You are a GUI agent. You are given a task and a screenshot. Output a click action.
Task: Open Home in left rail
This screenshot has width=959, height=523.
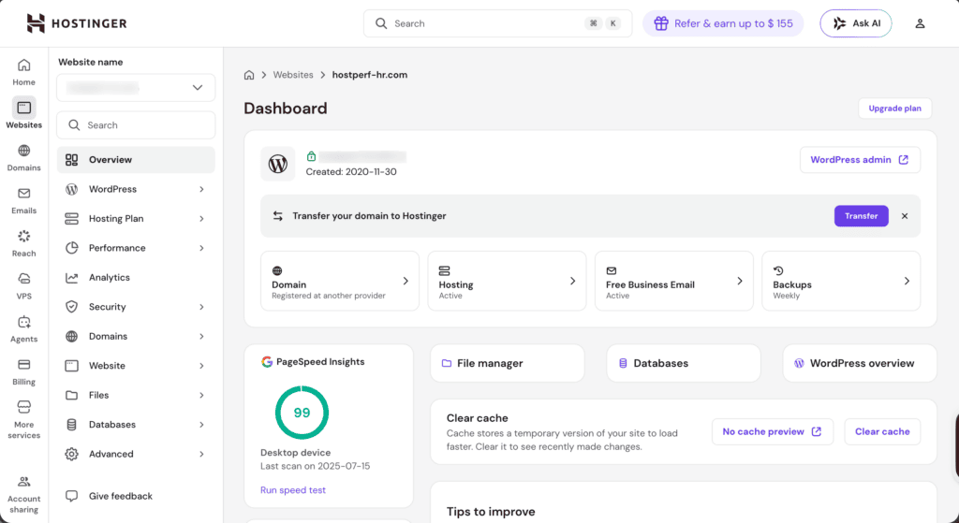click(23, 72)
